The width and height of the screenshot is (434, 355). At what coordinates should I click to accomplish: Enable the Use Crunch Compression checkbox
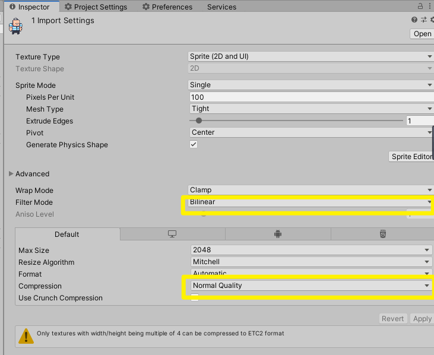[195, 298]
